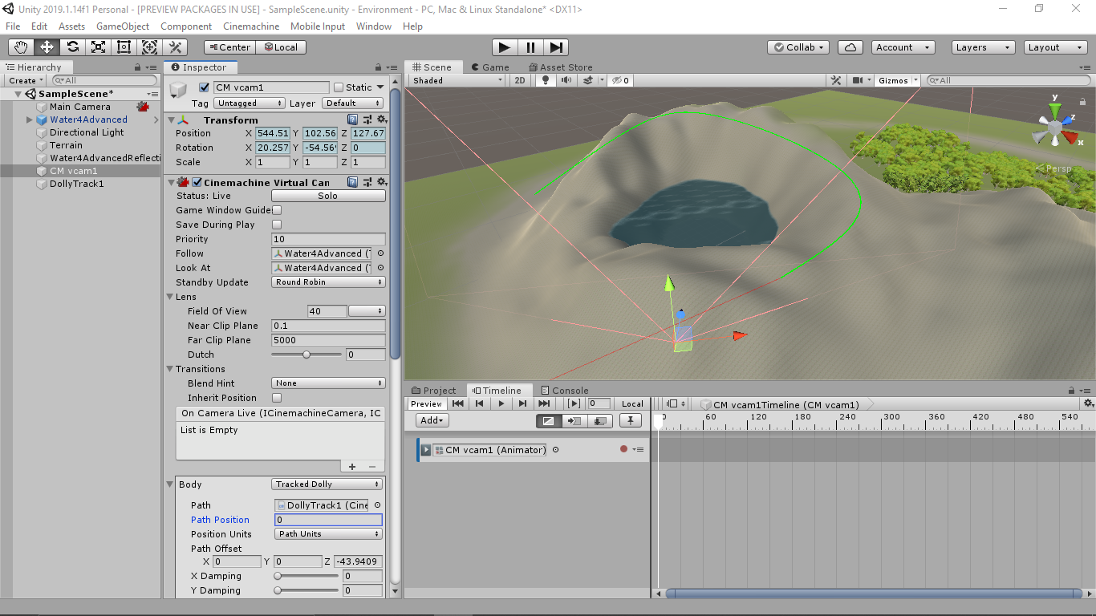Screen dimensions: 1096x616
Task: Open the Shaded draw mode dropdown
Action: click(457, 80)
